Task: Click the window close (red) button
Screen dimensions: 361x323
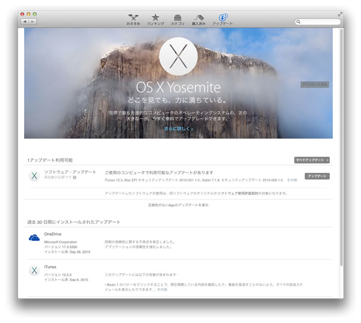Action: 22,14
